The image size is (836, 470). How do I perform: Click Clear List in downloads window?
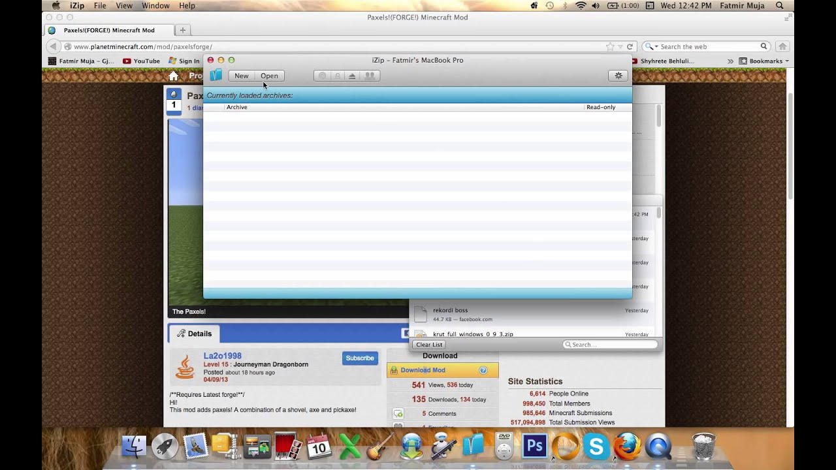coord(429,345)
